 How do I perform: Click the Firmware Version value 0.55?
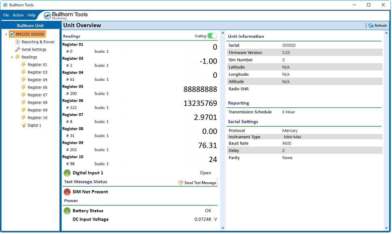tap(286, 52)
